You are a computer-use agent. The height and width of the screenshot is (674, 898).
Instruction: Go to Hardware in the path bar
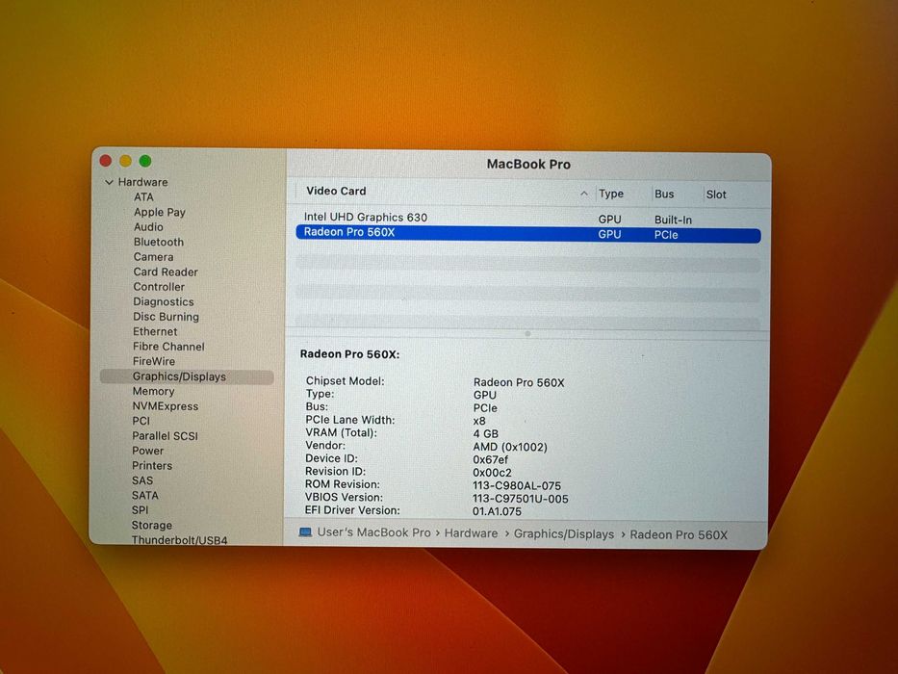(471, 533)
